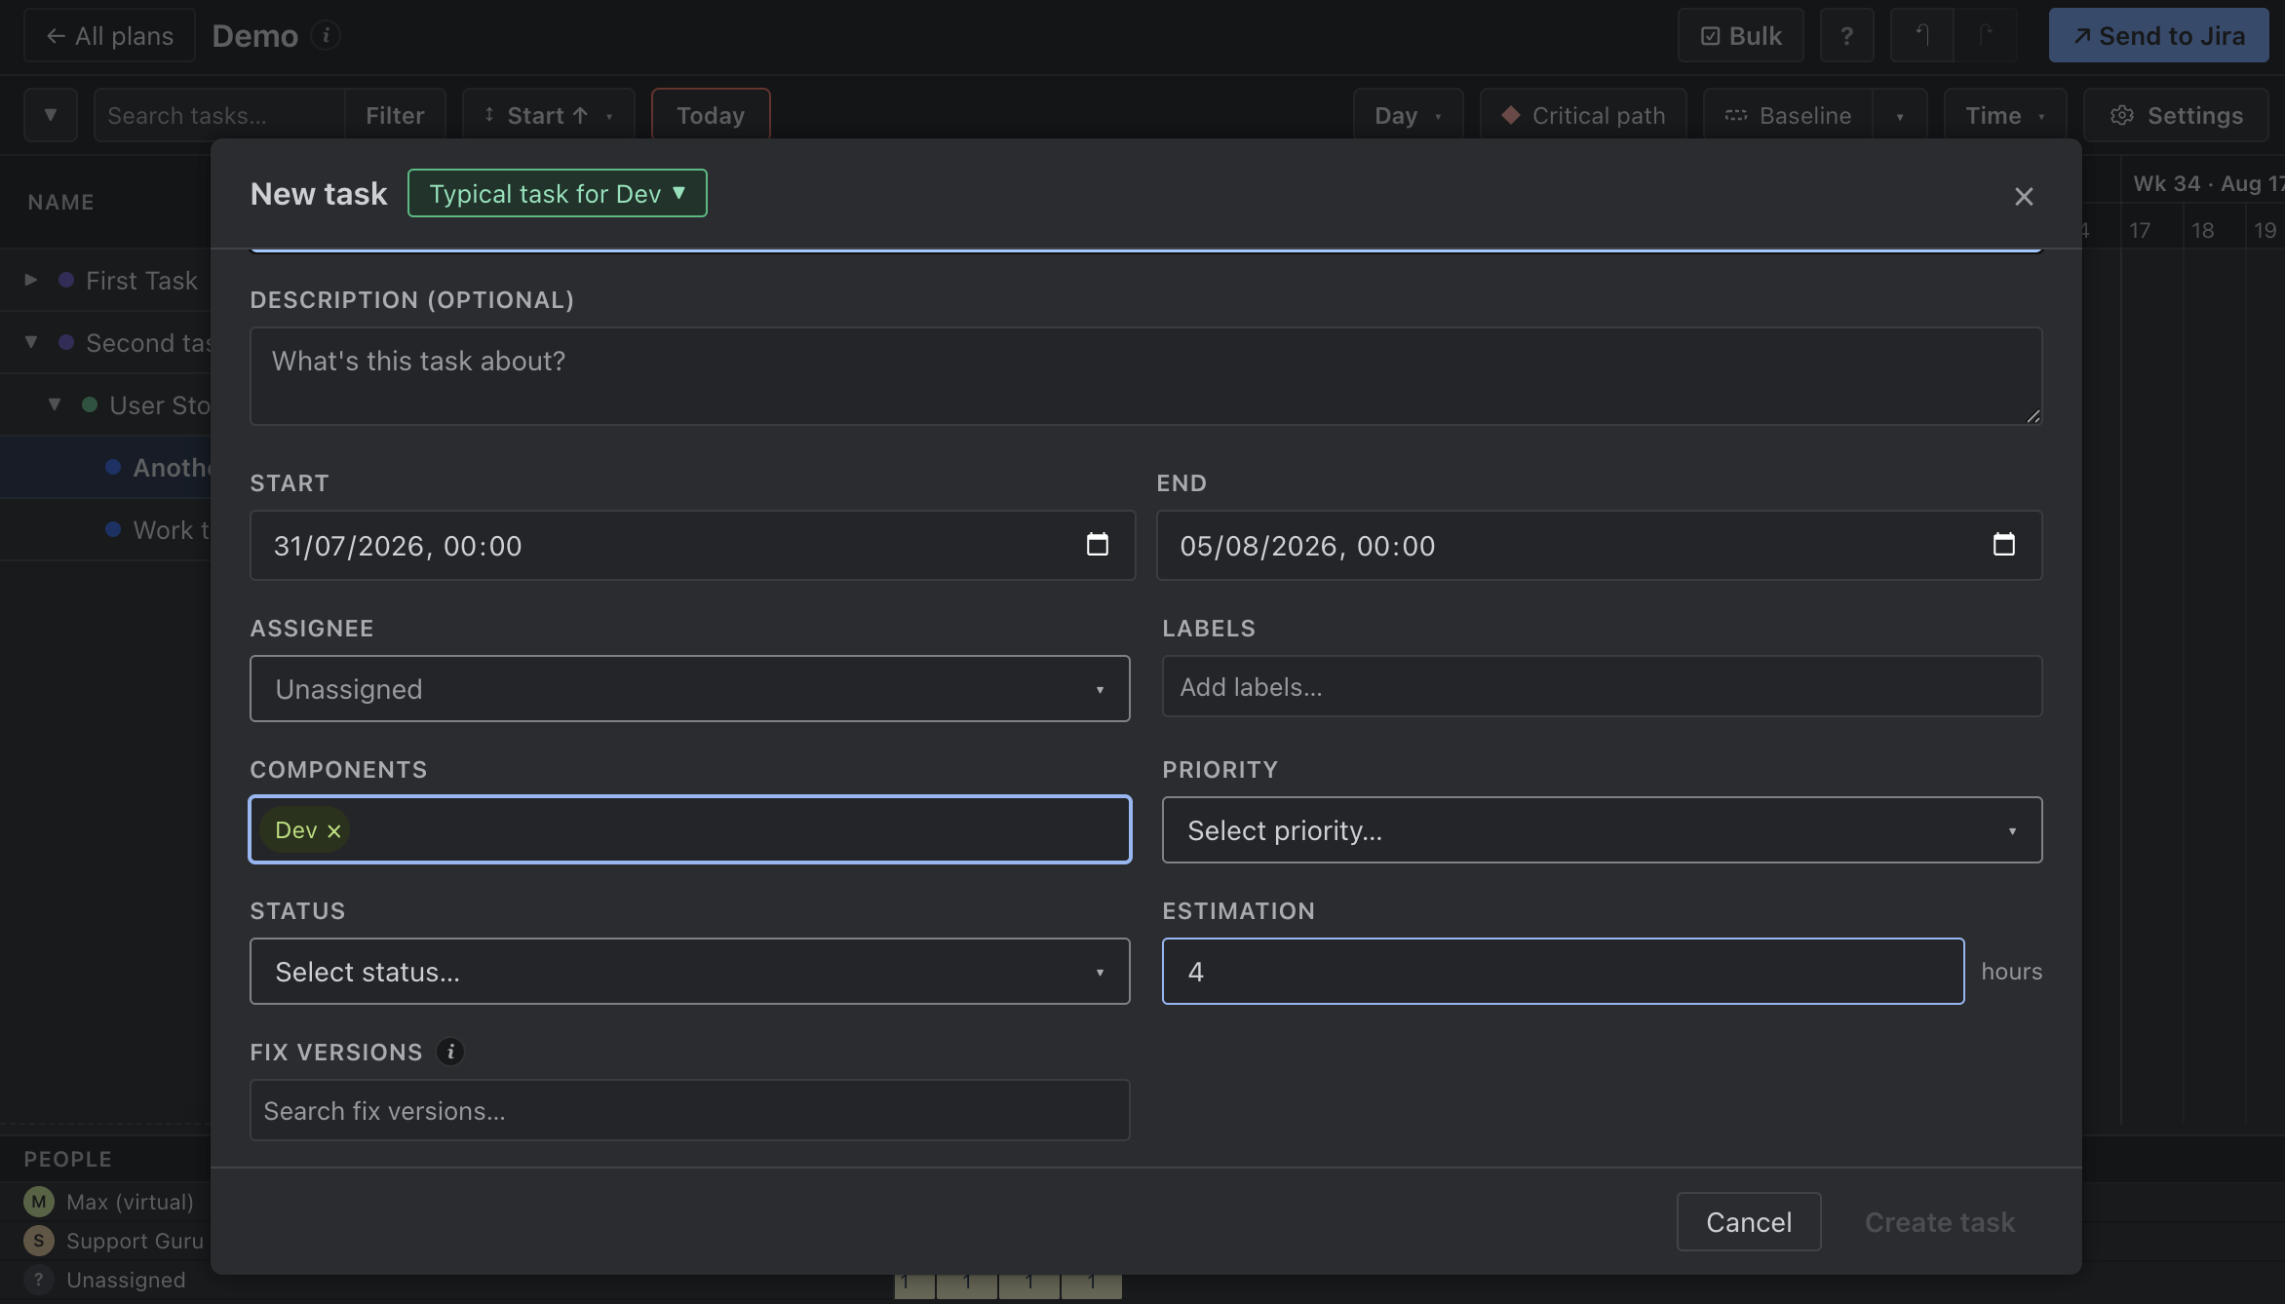
Task: Expand the First Task row
Action: (31, 280)
